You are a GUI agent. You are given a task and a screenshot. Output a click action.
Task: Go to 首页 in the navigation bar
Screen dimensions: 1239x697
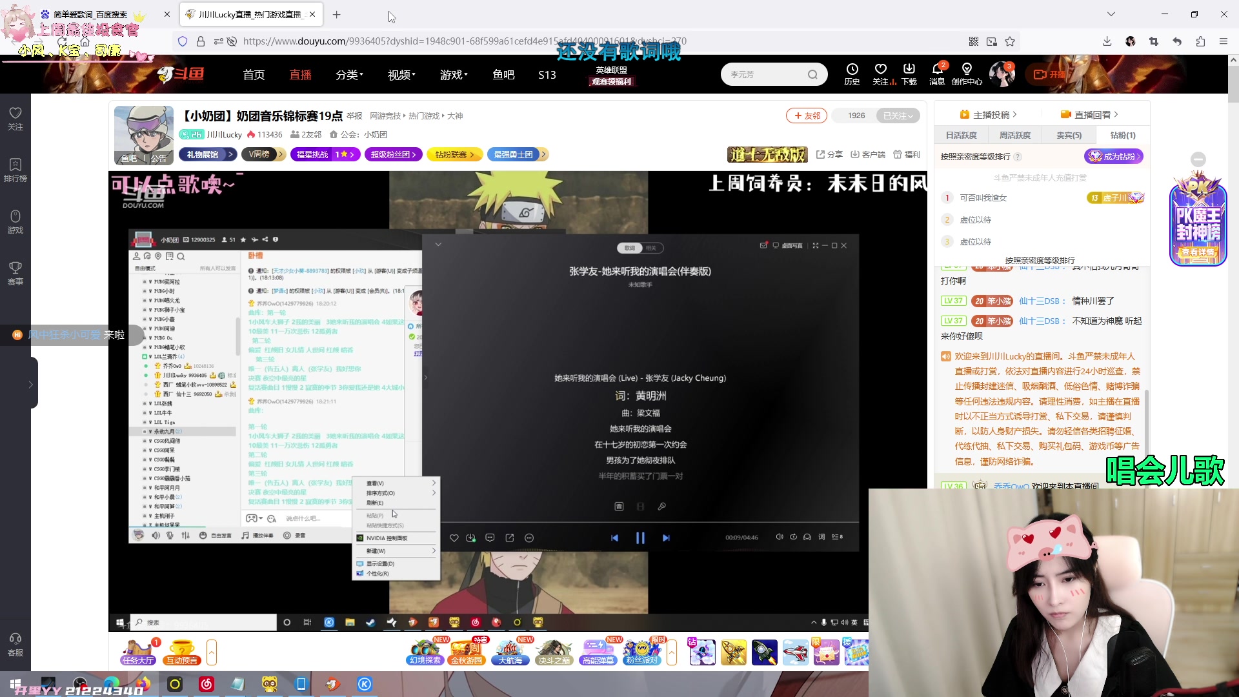[254, 75]
